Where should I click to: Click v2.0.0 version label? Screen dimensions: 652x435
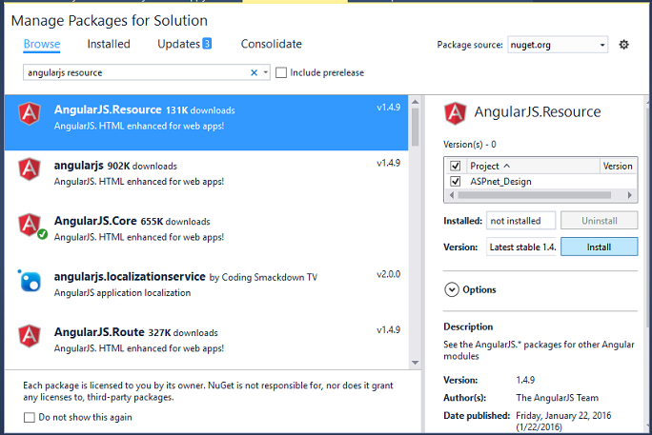[x=388, y=274]
